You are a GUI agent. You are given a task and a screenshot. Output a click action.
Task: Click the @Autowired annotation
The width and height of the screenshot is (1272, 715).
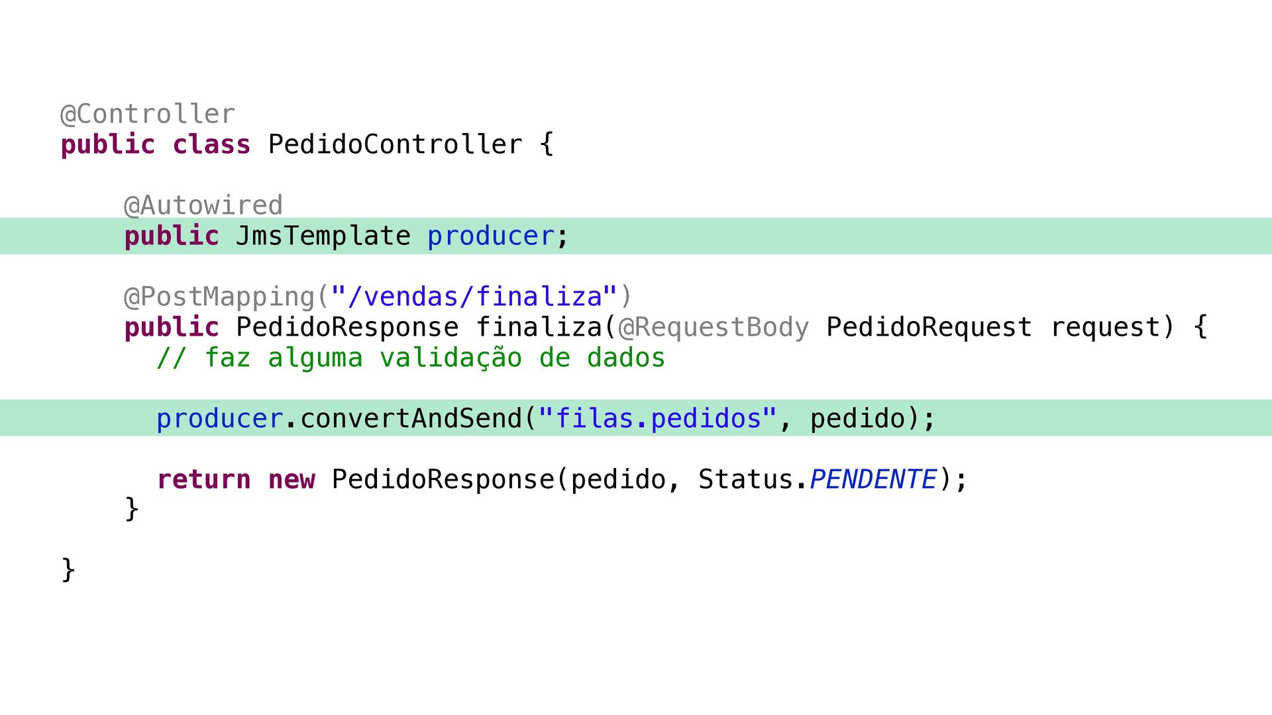pos(203,205)
